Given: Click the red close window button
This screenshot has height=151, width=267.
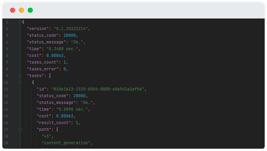Looking at the screenshot, I should (x=12, y=10).
